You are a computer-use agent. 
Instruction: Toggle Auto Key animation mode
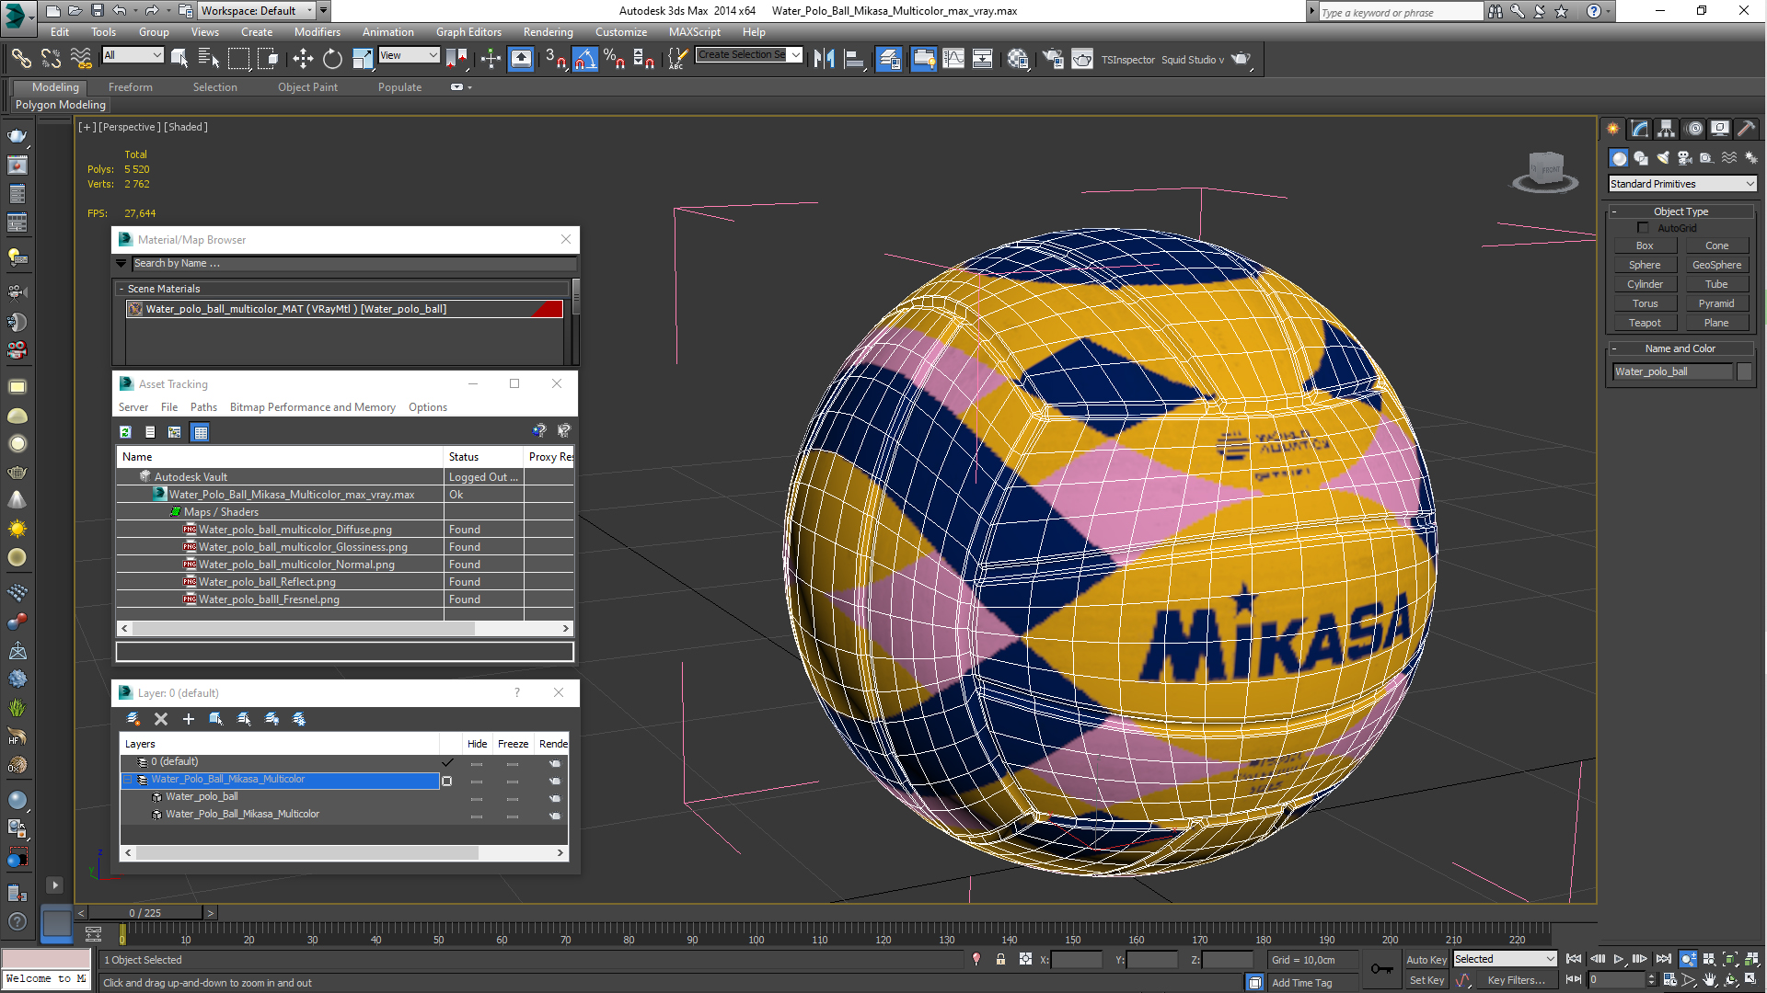tap(1426, 959)
